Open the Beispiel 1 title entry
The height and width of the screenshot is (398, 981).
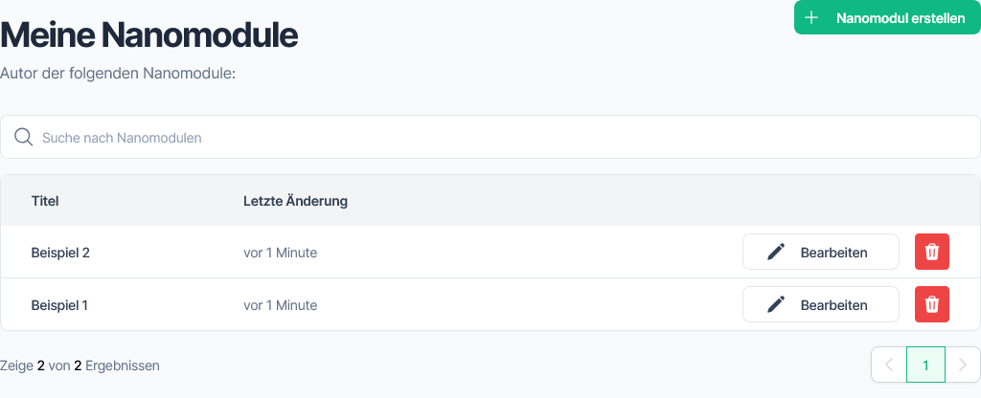59,305
